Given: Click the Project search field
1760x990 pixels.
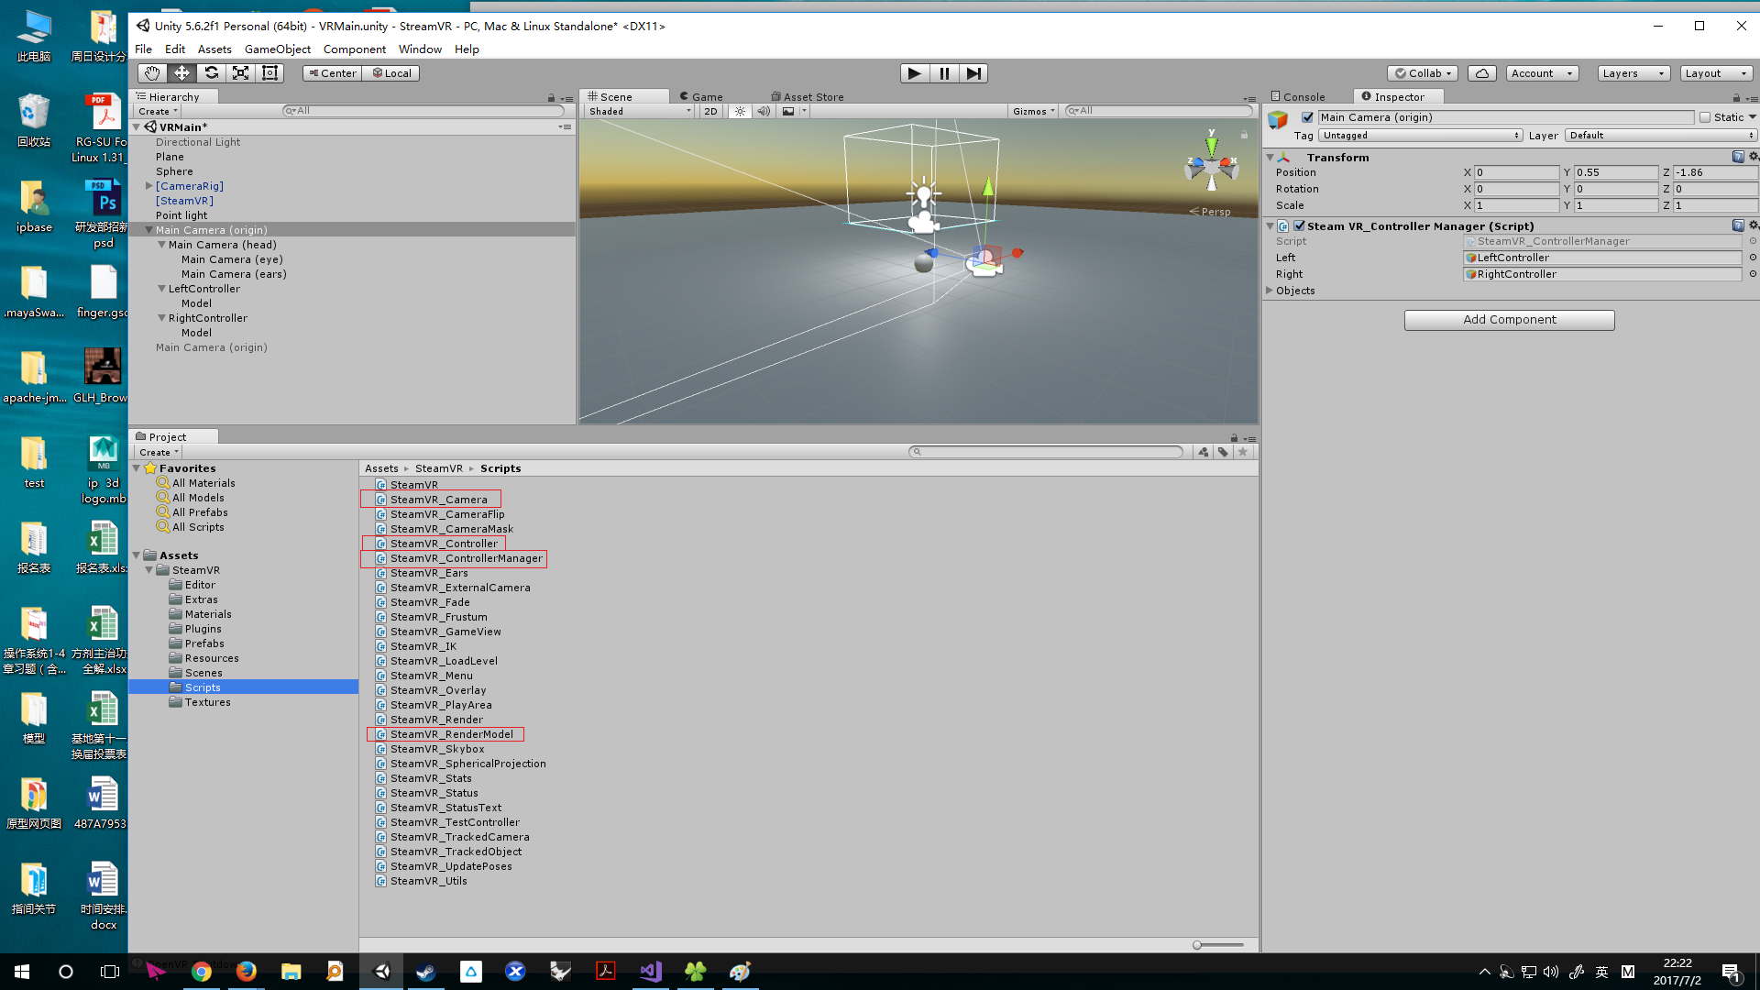Looking at the screenshot, I should 1046,452.
